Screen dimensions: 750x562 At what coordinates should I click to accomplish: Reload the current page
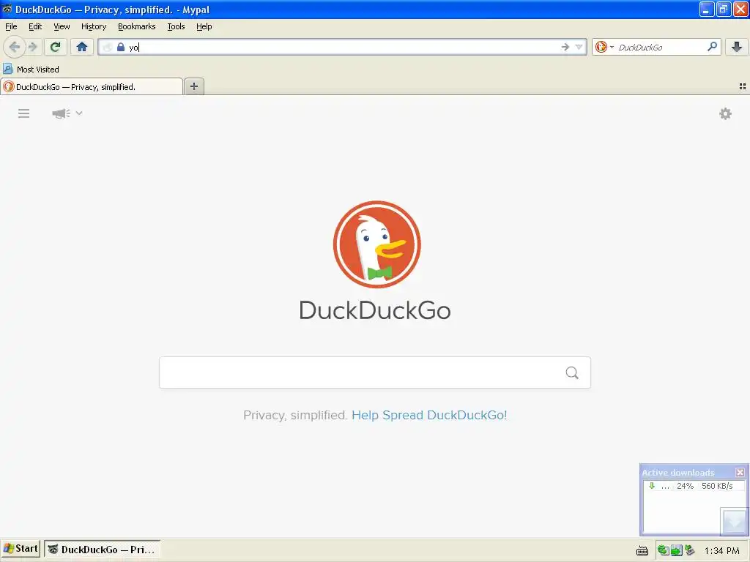pyautogui.click(x=56, y=47)
